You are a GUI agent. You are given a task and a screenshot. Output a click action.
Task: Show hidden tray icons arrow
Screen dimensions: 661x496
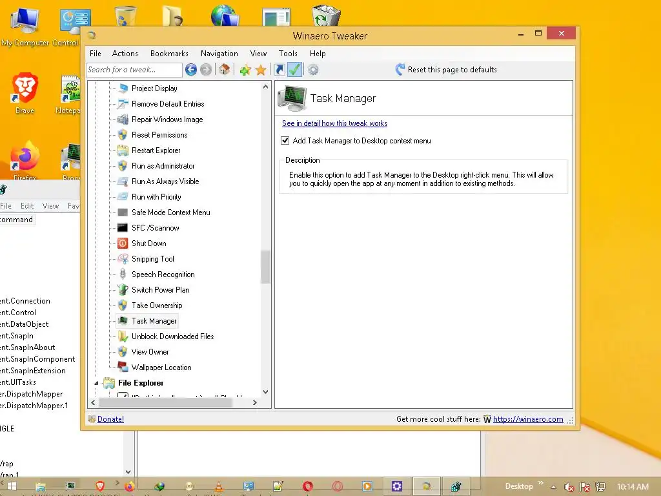click(554, 487)
